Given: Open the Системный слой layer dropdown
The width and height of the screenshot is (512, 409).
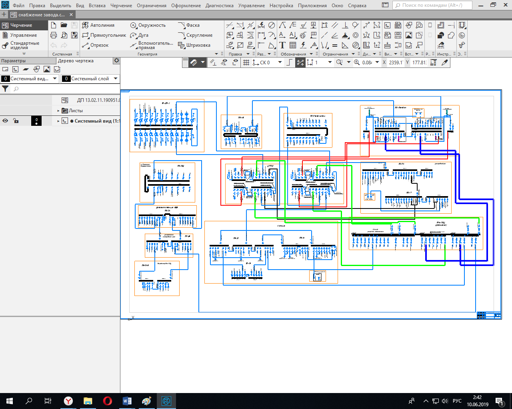Looking at the screenshot, I should pos(116,79).
